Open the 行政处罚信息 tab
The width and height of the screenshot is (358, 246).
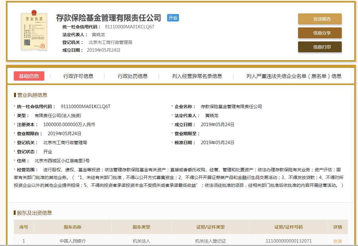pyautogui.click(x=133, y=76)
